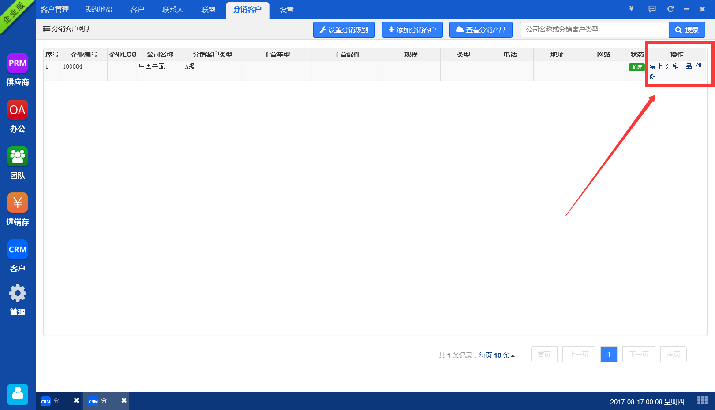Open the gear management icon
The image size is (715, 410).
18,293
